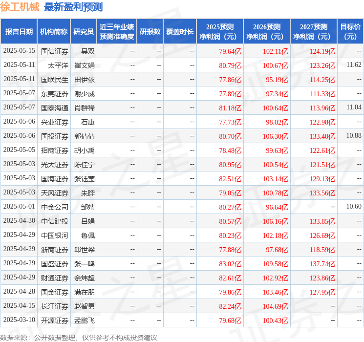
Task: Select the 覆盖时长 column header
Action: 180,31
